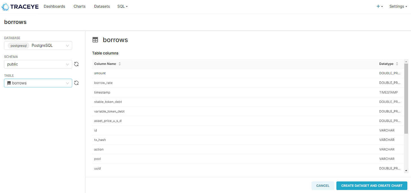Select the variable_token_debt row

(x=248, y=112)
